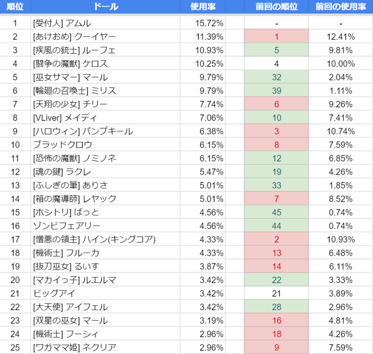Viewport: 373px width, 354px height.
Task: Click the 順位 column header
Action: tap(15, 7)
